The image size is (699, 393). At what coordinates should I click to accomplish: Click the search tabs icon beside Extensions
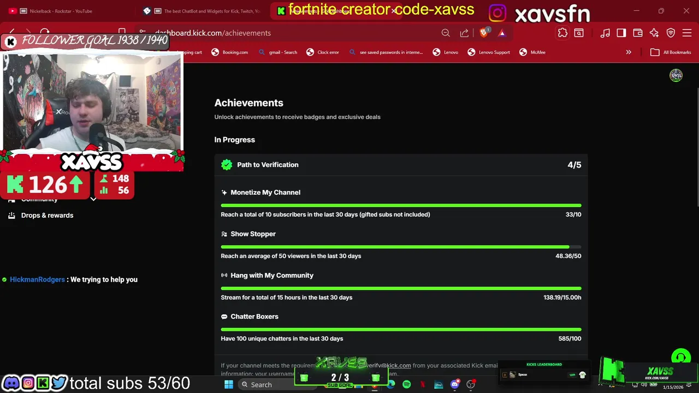click(579, 33)
